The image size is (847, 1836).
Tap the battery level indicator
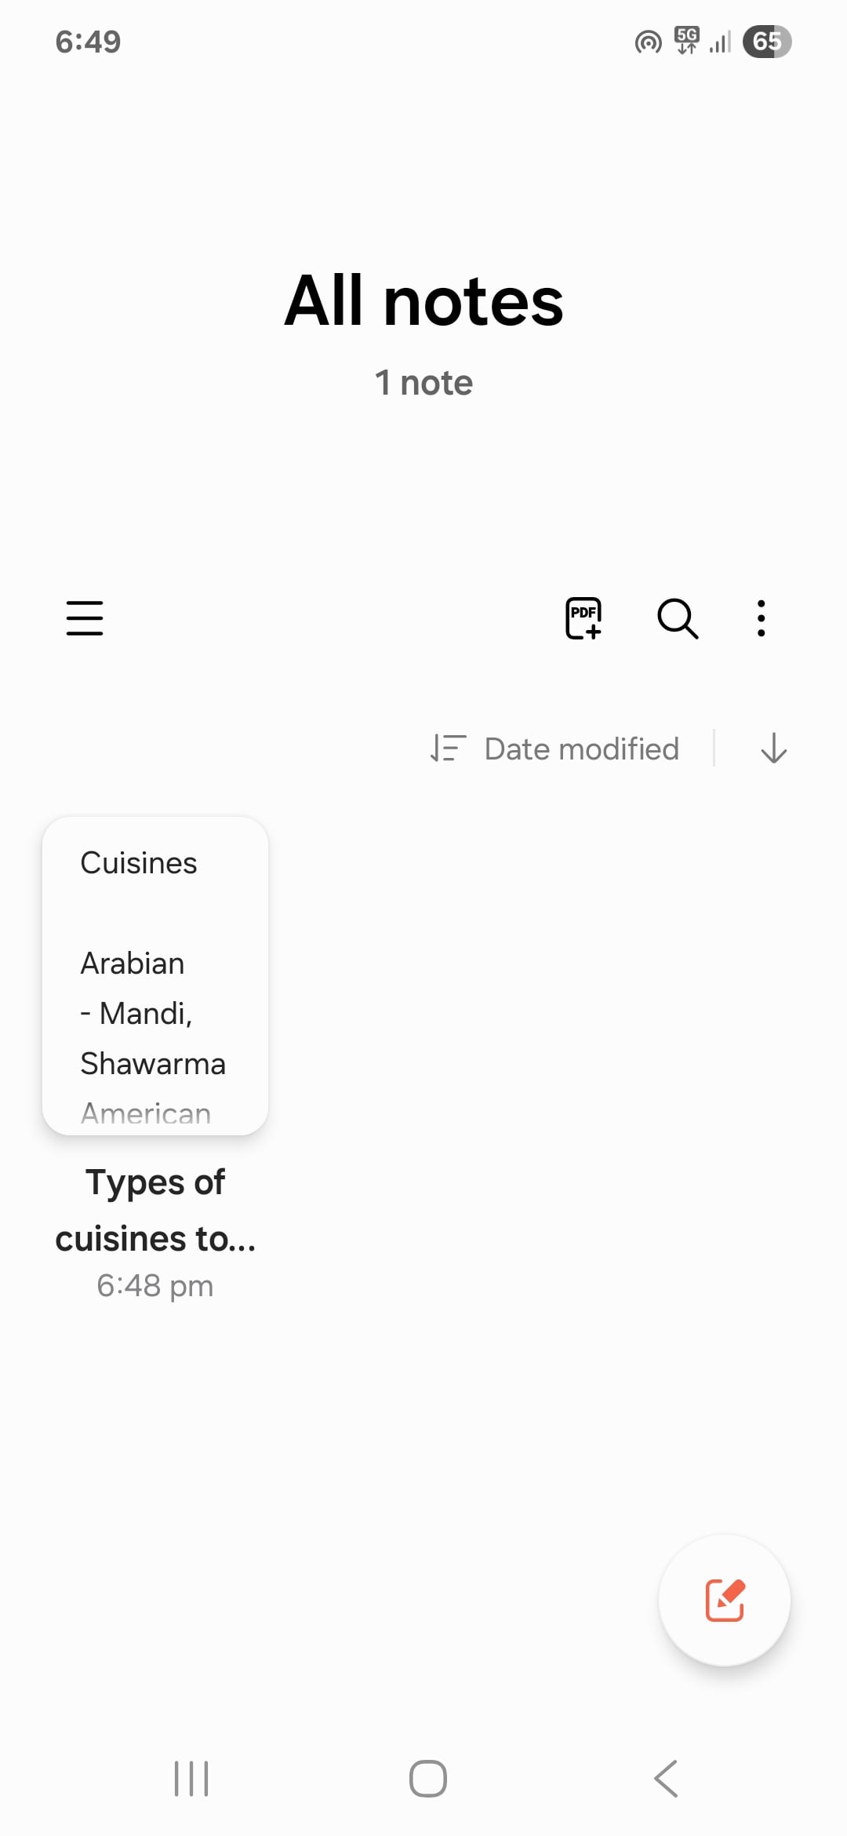767,42
